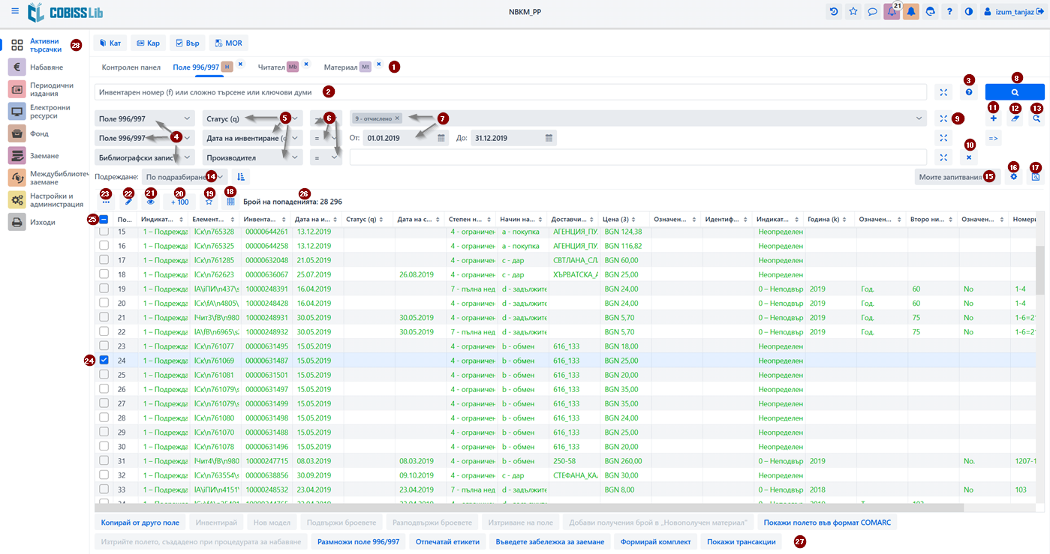Open operator dropdown in Производител row
The height and width of the screenshot is (554, 1050).
tap(326, 157)
